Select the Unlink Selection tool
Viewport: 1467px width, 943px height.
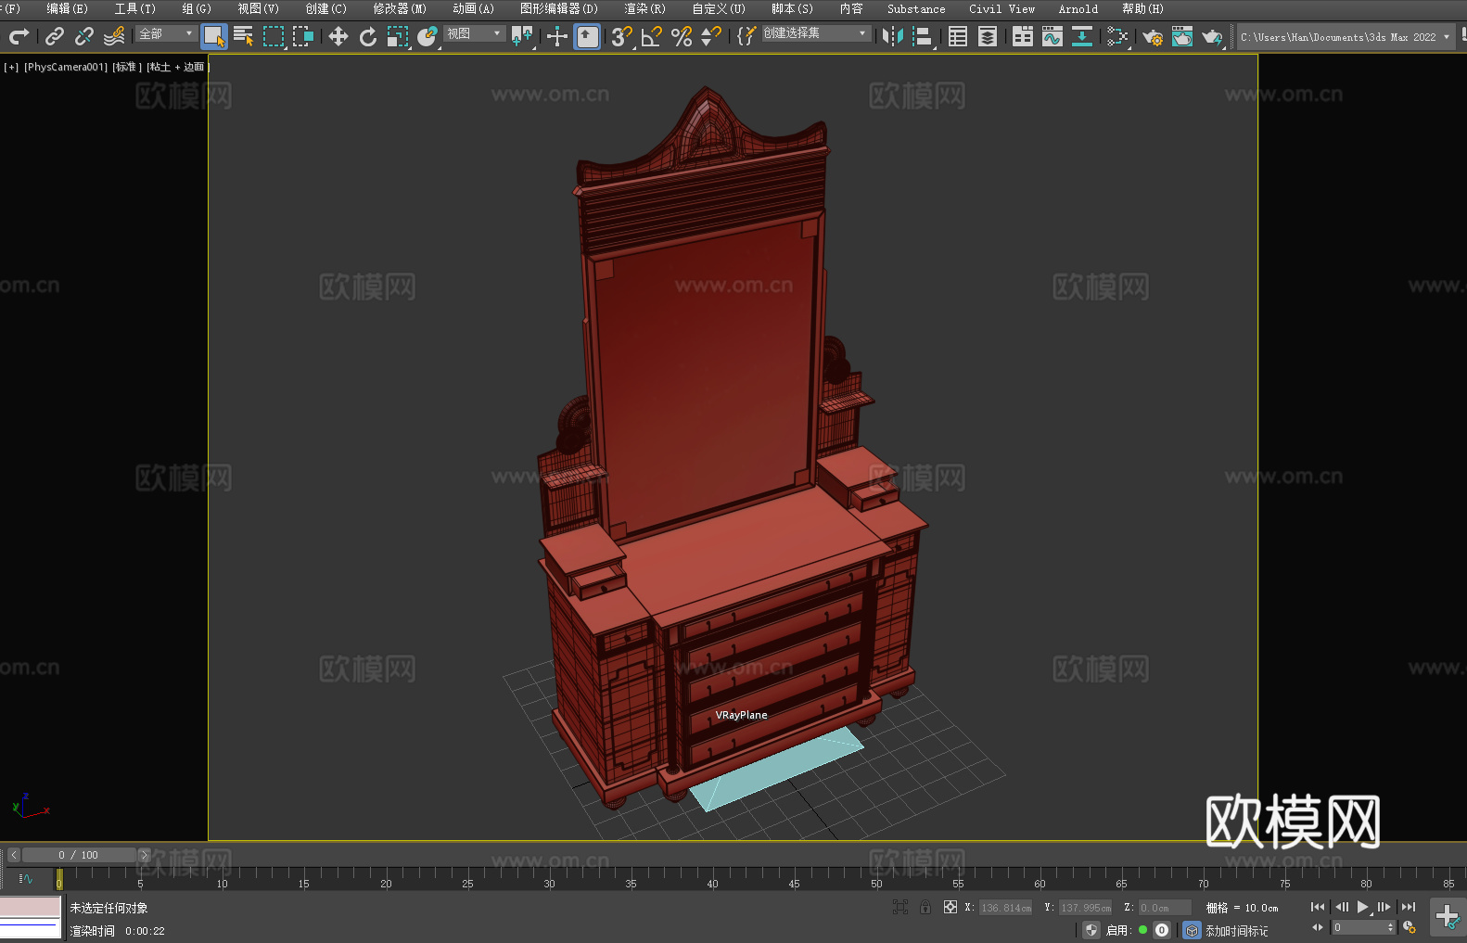pyautogui.click(x=84, y=36)
